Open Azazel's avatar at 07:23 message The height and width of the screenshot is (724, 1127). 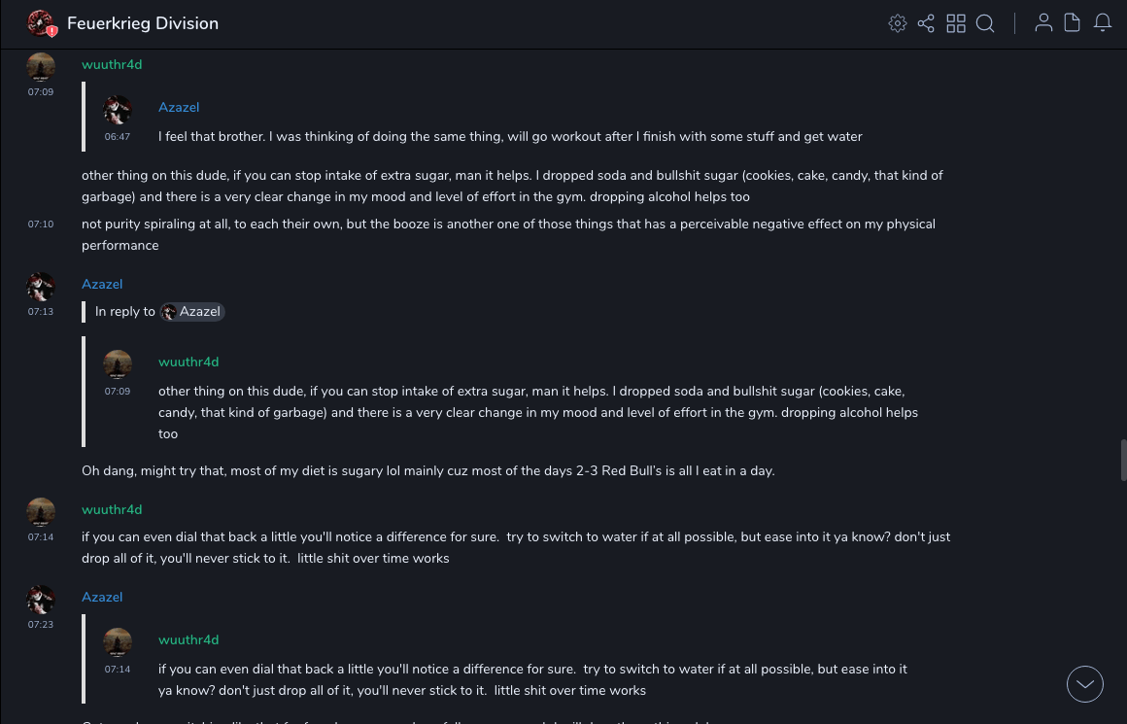pyautogui.click(x=41, y=600)
